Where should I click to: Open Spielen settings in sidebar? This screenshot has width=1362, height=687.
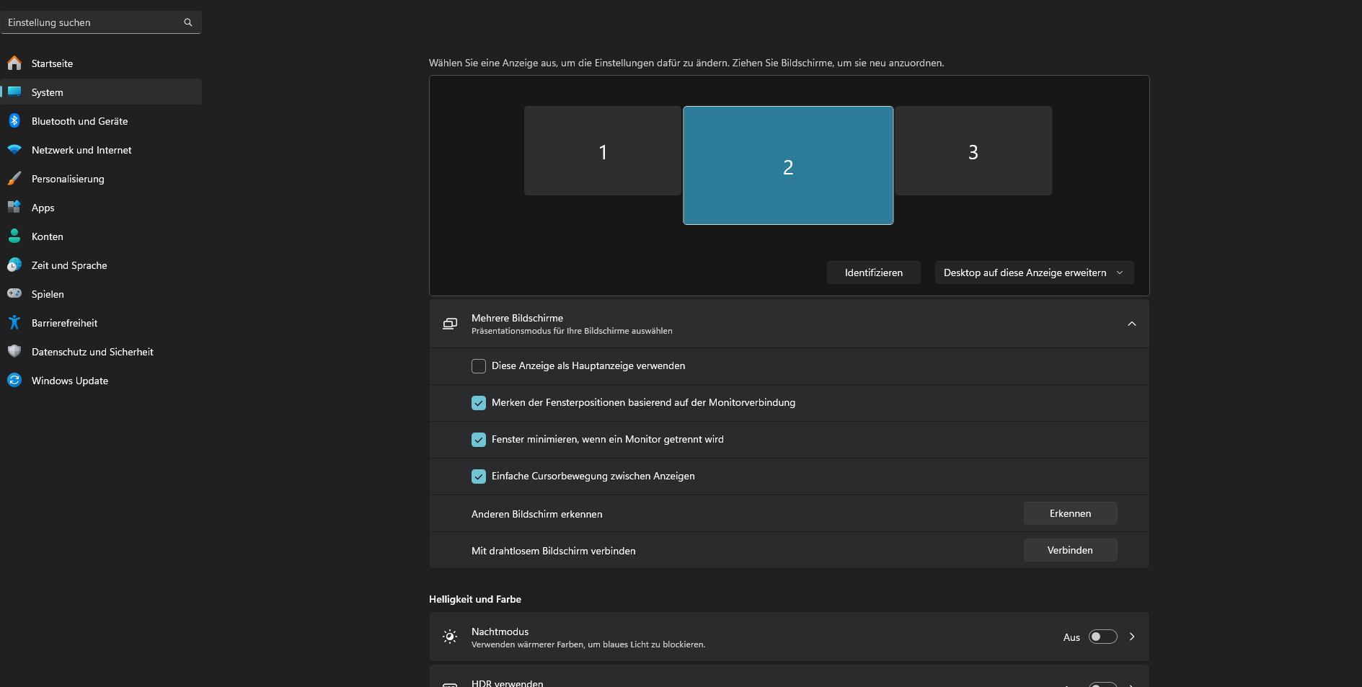click(x=101, y=293)
